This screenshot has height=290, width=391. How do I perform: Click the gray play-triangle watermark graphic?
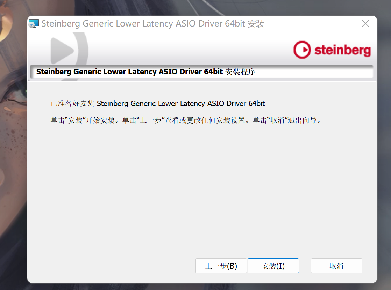[62, 51]
